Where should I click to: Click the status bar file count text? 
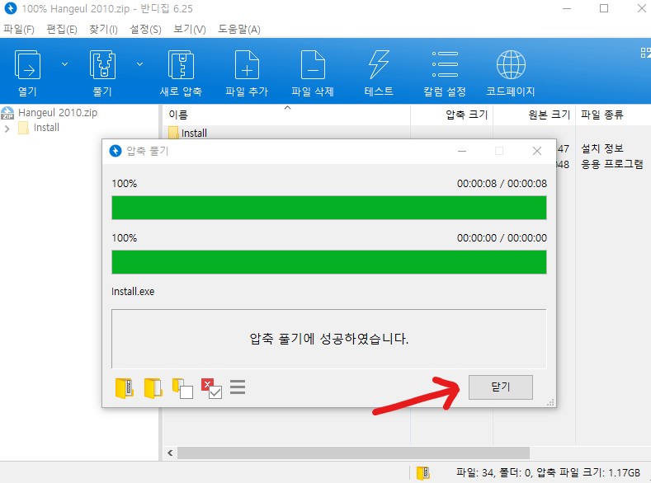548,472
